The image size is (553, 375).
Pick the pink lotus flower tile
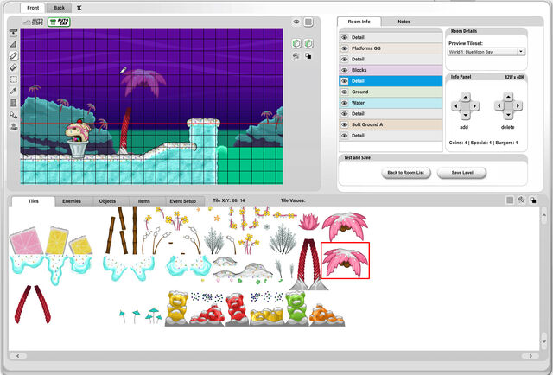click(x=309, y=222)
